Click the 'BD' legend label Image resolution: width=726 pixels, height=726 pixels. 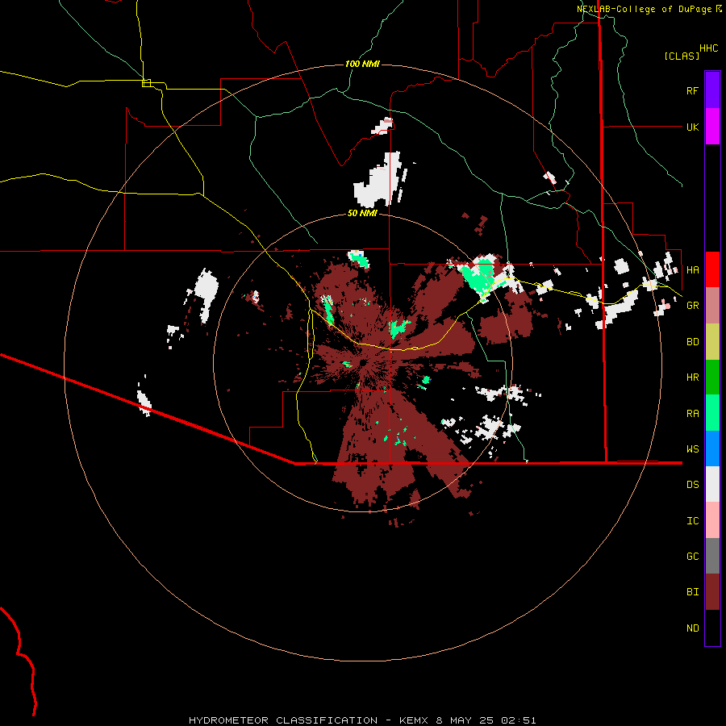click(692, 342)
